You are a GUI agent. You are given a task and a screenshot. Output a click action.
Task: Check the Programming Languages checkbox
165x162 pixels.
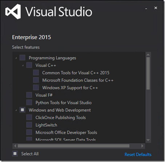tap(23, 58)
